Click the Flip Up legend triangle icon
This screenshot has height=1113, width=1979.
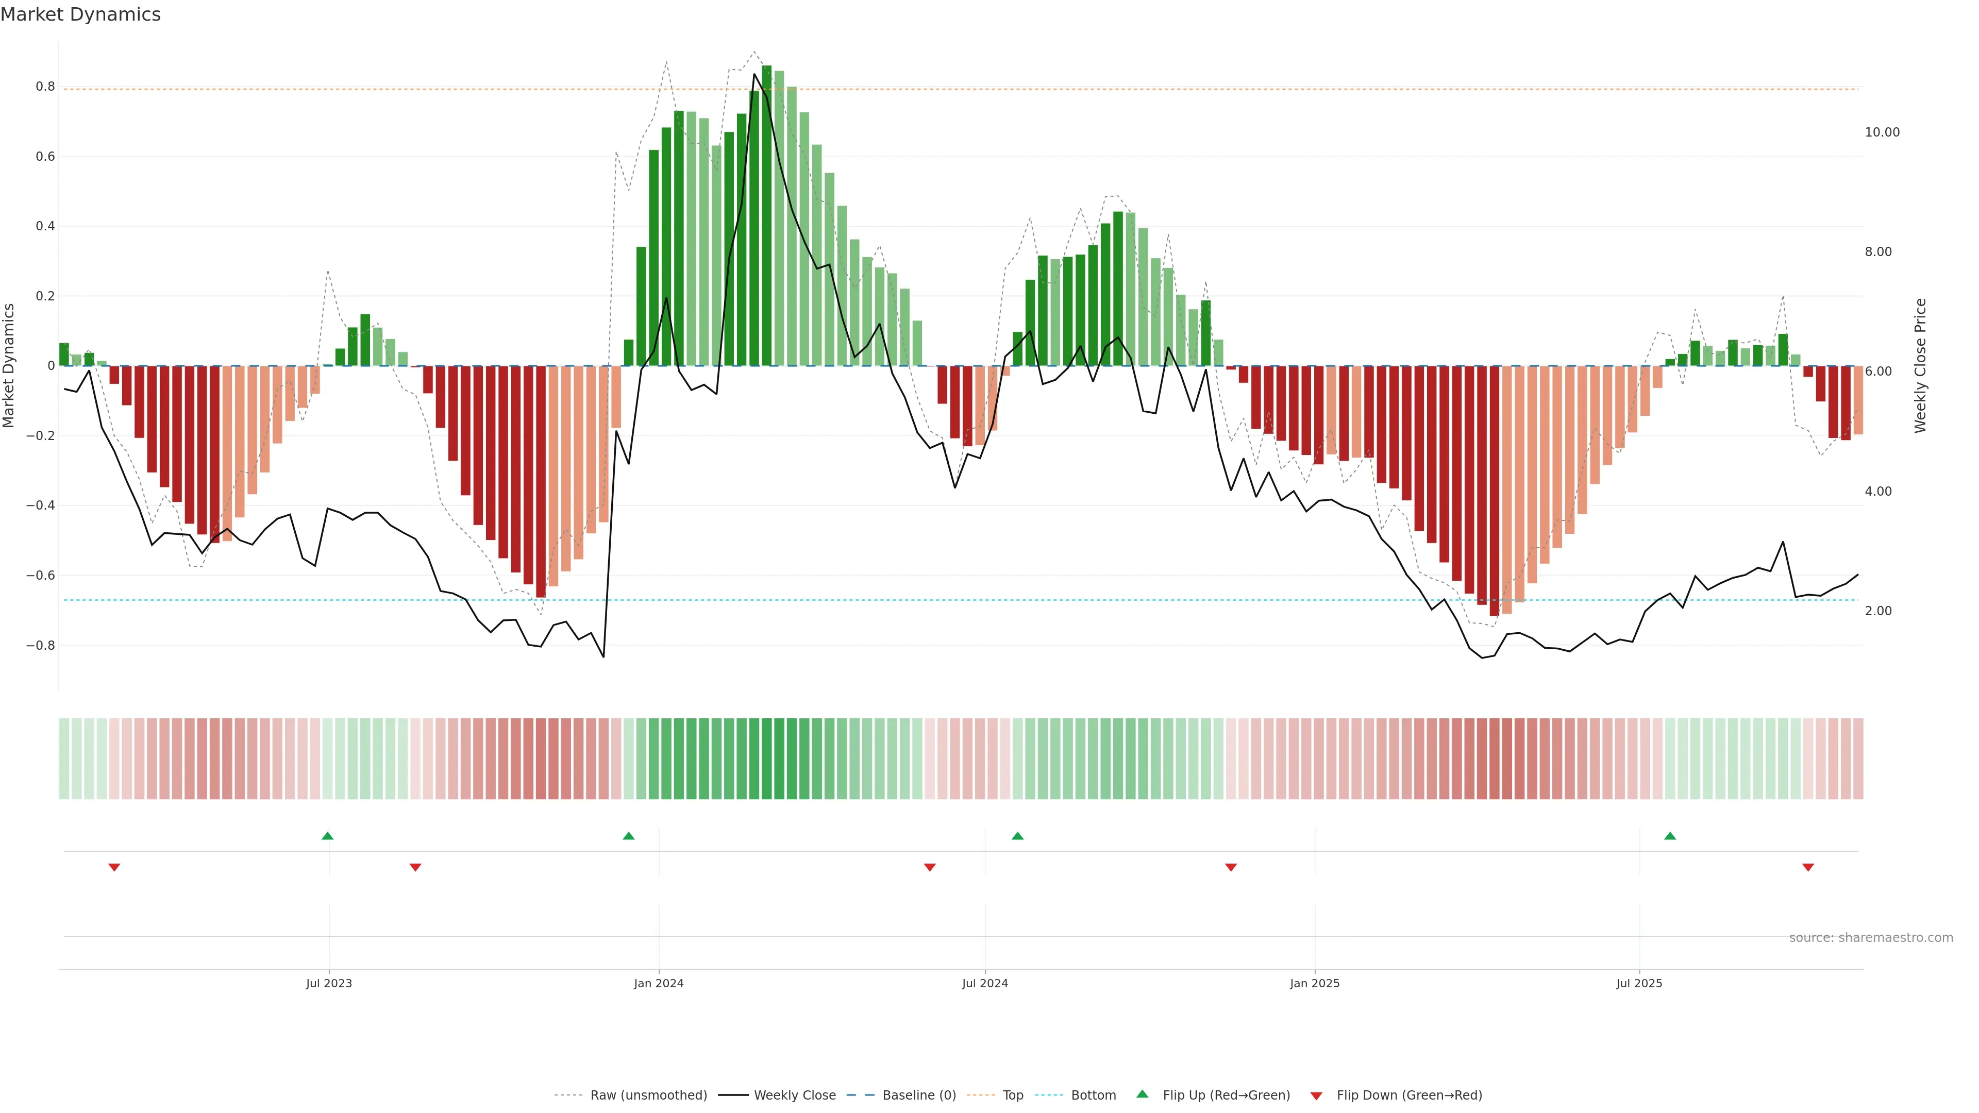(x=1143, y=1094)
